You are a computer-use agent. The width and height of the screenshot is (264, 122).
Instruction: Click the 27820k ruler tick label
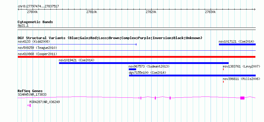pos(151,12)
